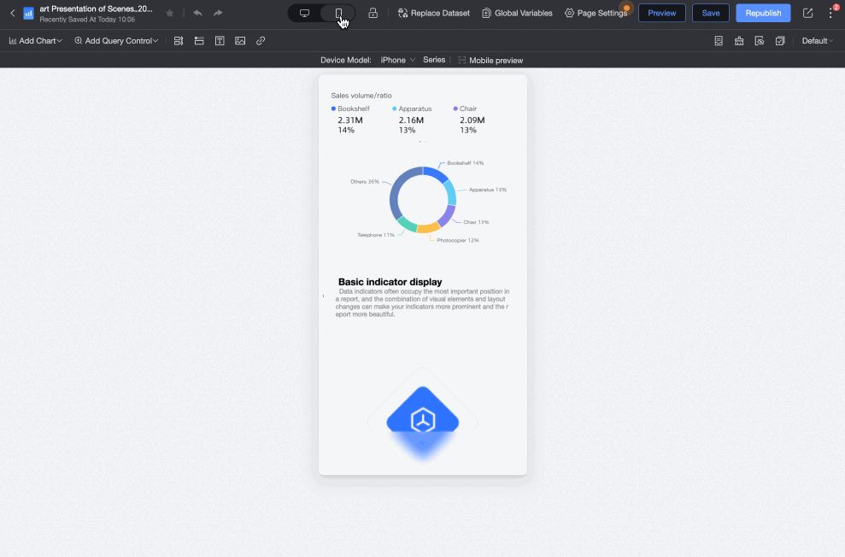Switch to mobile layout view
Image resolution: width=845 pixels, height=557 pixels.
coord(339,13)
